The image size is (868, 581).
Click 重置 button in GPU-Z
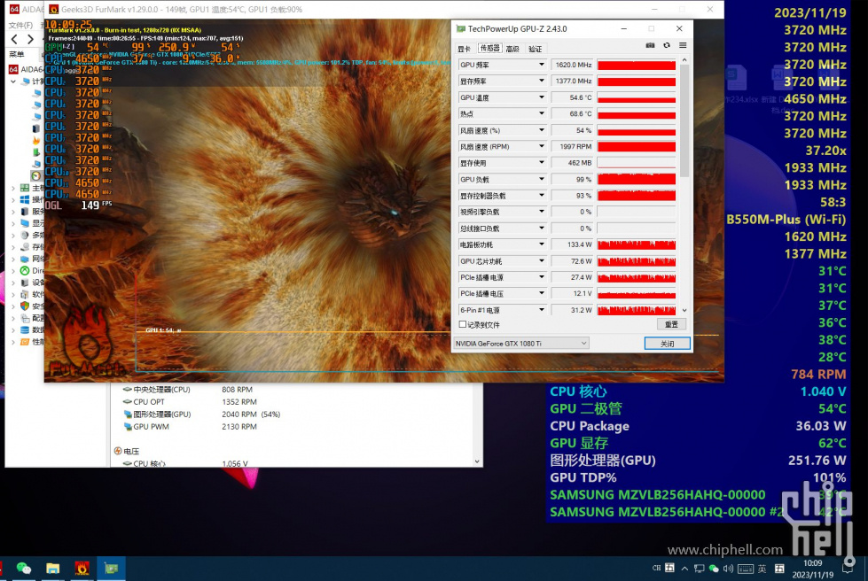[671, 324]
